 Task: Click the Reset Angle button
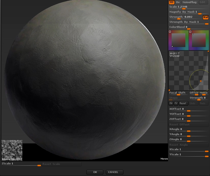[189, 145]
